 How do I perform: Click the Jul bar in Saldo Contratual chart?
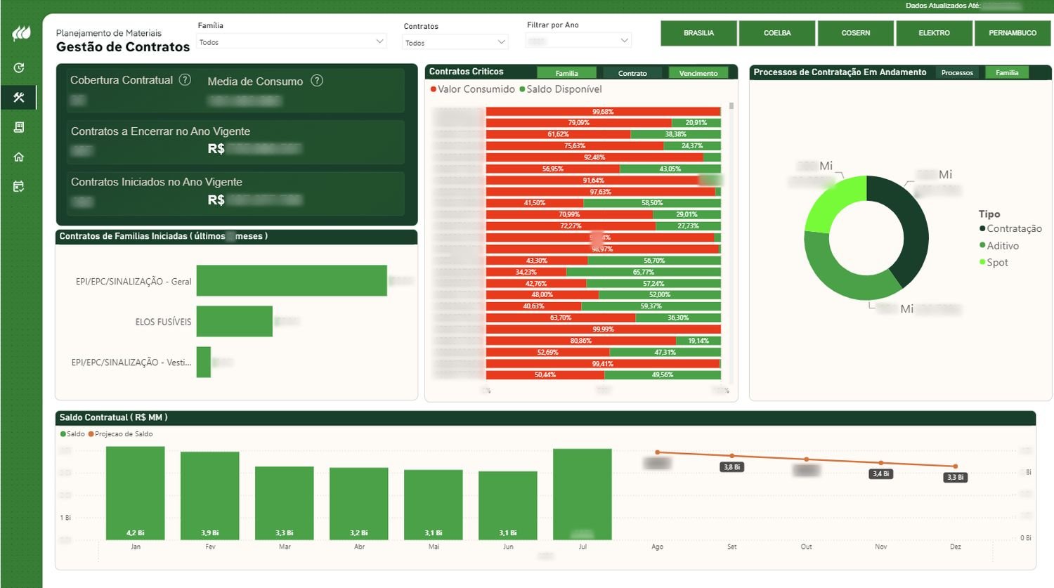click(x=582, y=494)
